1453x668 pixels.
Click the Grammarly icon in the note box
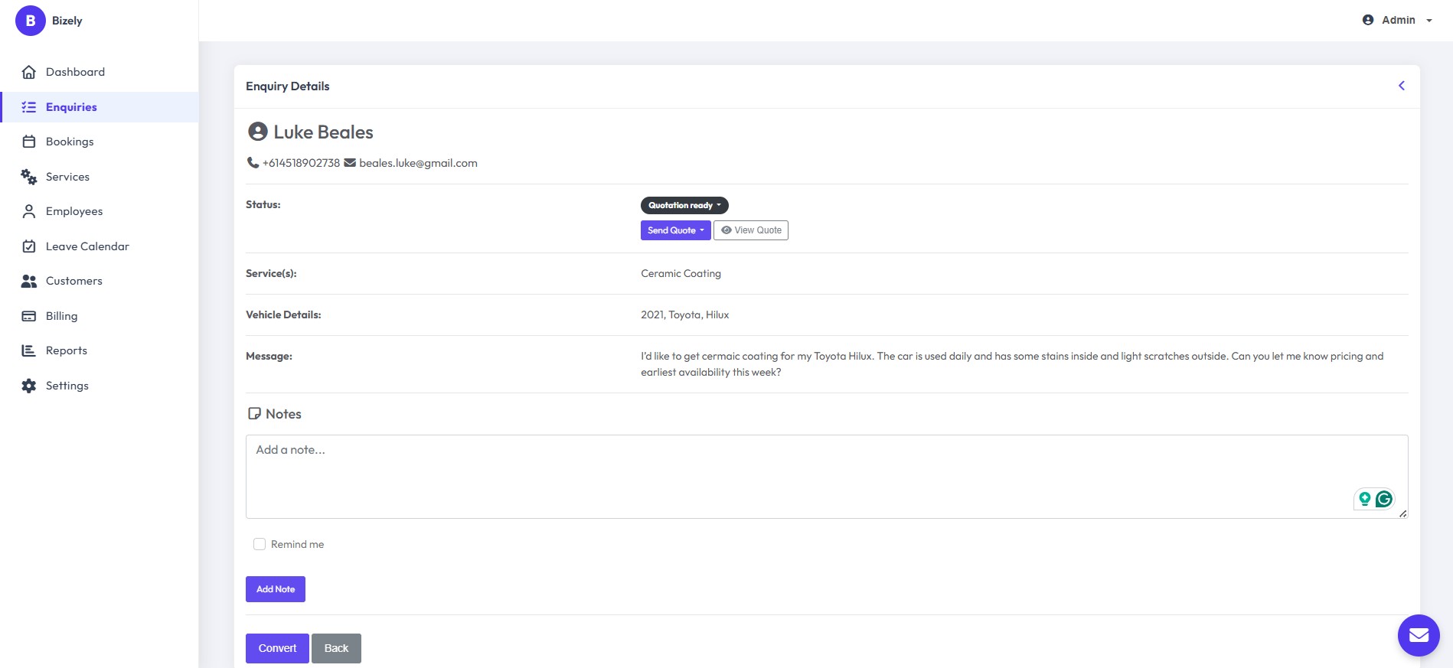[x=1384, y=499]
